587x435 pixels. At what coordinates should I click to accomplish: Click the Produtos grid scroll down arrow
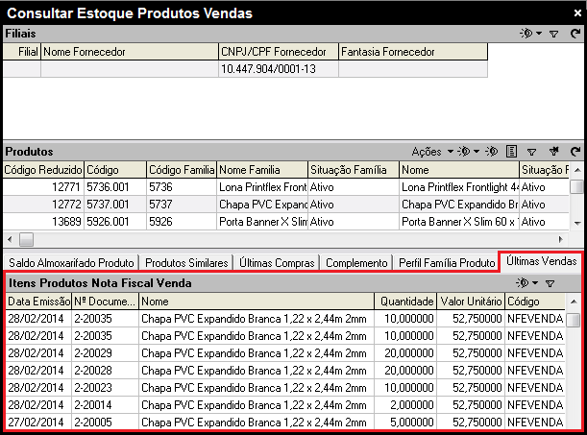tap(577, 224)
